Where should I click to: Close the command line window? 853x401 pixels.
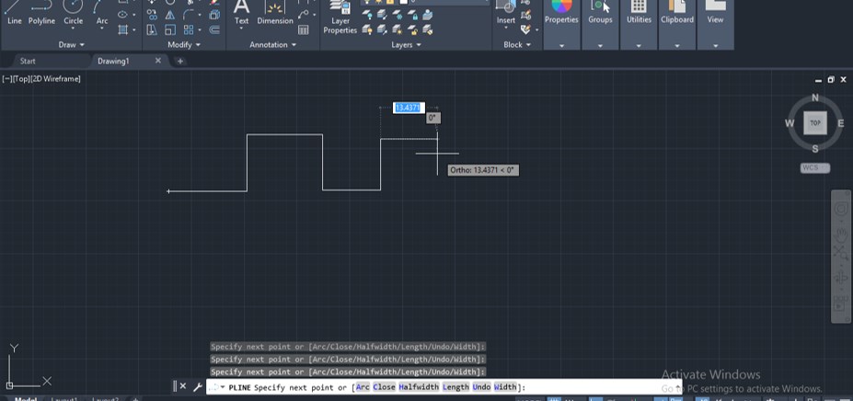183,386
